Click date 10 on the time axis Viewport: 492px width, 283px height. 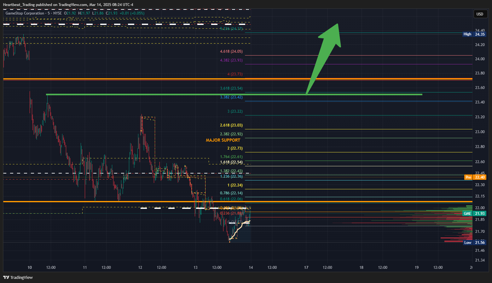30,268
